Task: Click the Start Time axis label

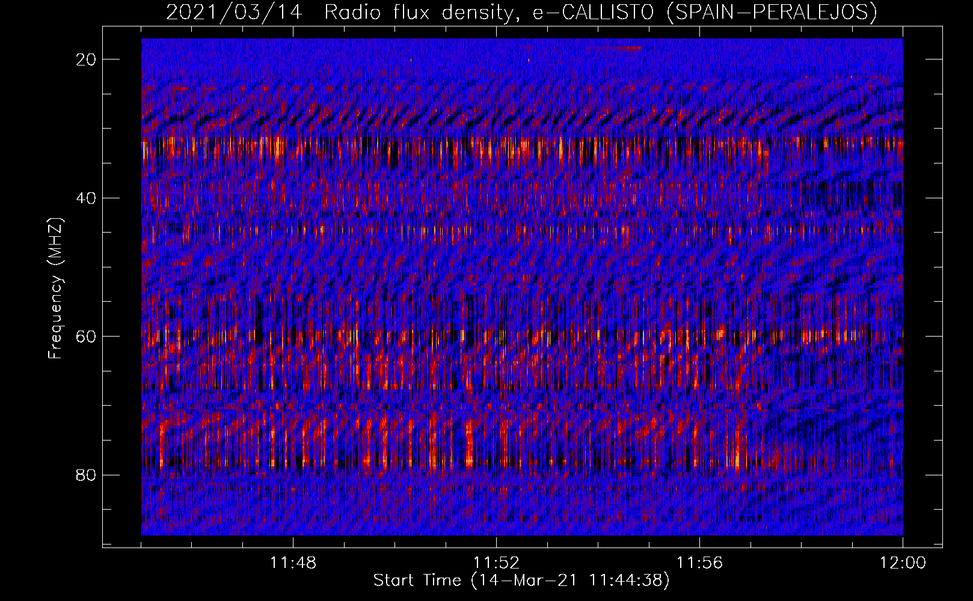Action: tap(521, 581)
